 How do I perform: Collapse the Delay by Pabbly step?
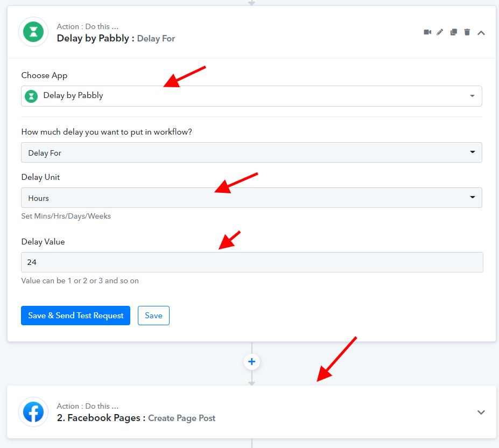[481, 33]
